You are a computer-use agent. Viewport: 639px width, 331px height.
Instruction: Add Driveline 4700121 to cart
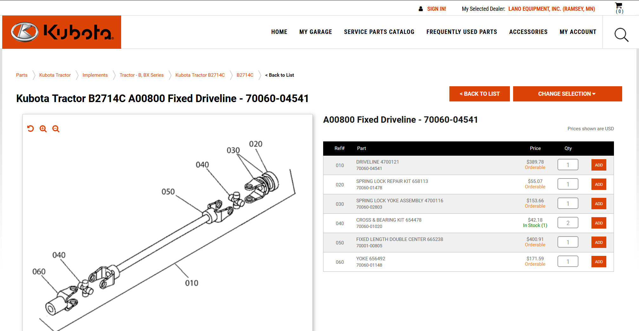tap(598, 165)
